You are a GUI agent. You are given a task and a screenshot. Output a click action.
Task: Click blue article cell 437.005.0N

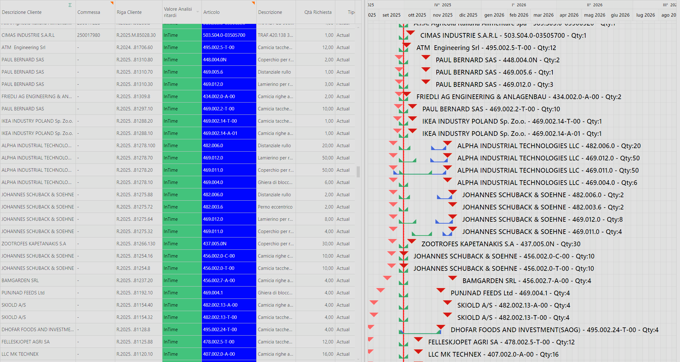pos(229,244)
